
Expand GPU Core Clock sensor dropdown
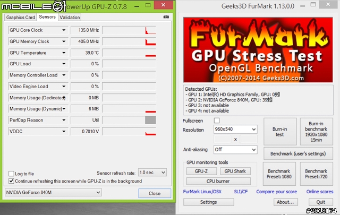coord(64,30)
